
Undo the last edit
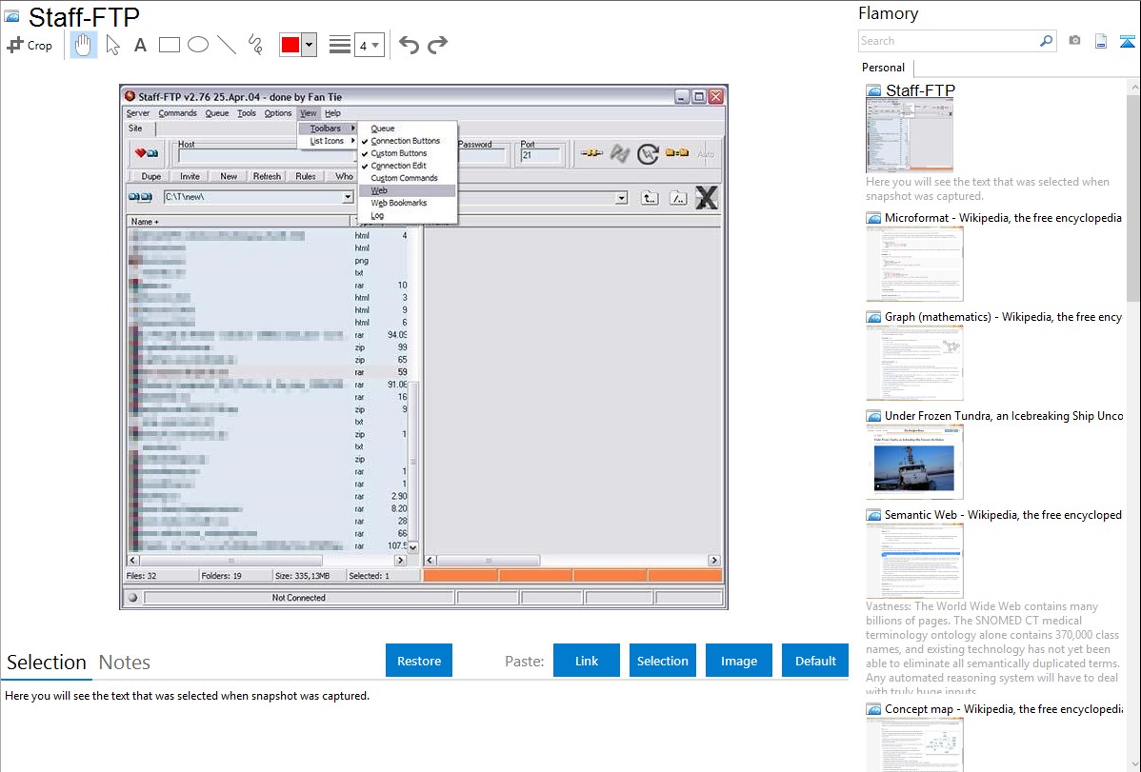(x=409, y=45)
